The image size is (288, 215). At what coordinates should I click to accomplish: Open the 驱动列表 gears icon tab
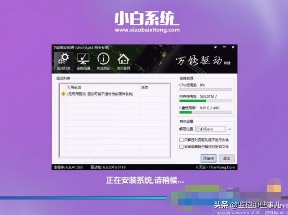[x=63, y=61]
